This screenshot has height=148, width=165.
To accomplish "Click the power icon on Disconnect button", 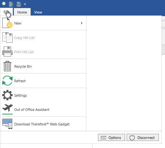I will coord(132,138).
